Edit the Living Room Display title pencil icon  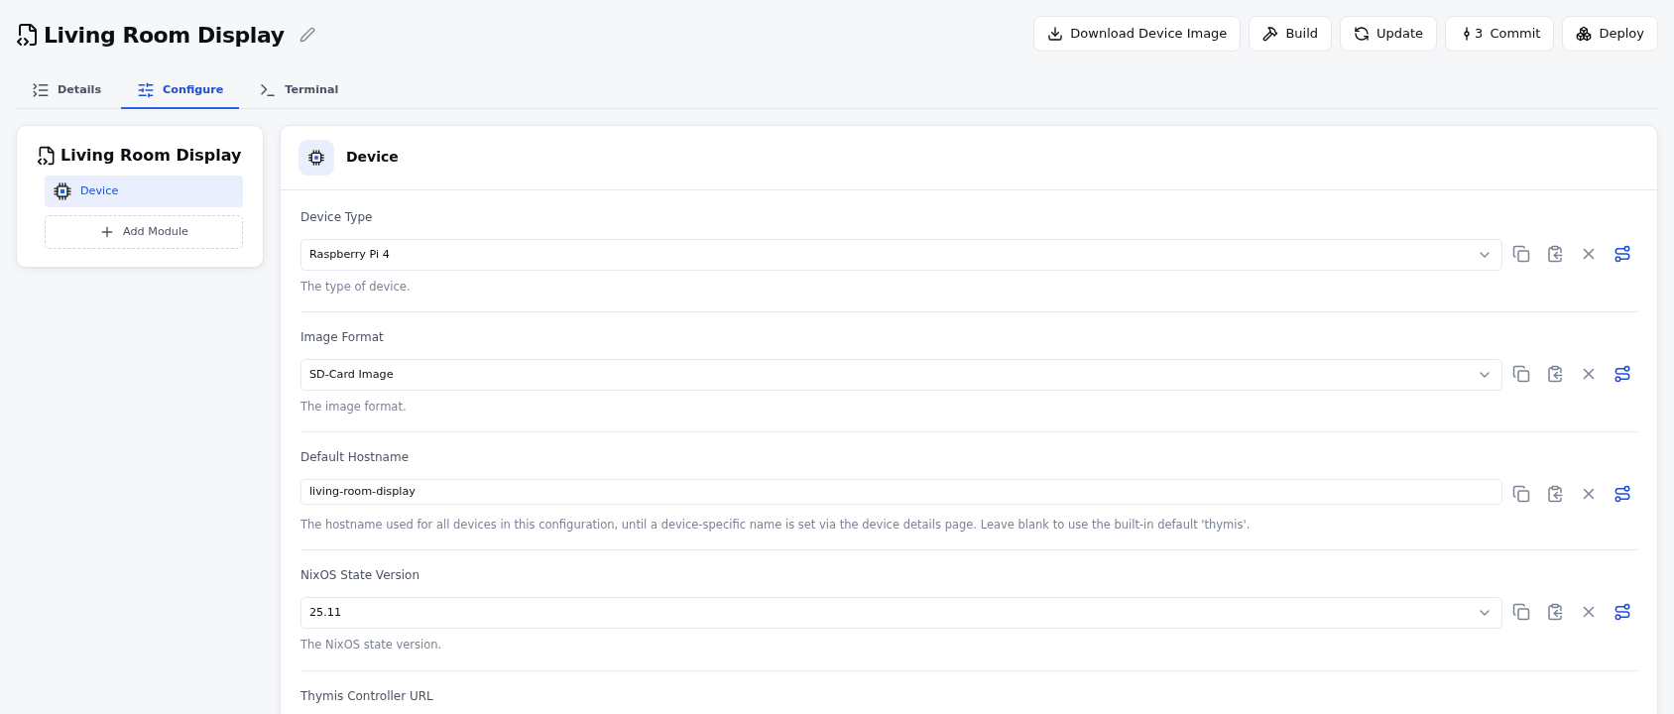tap(307, 35)
